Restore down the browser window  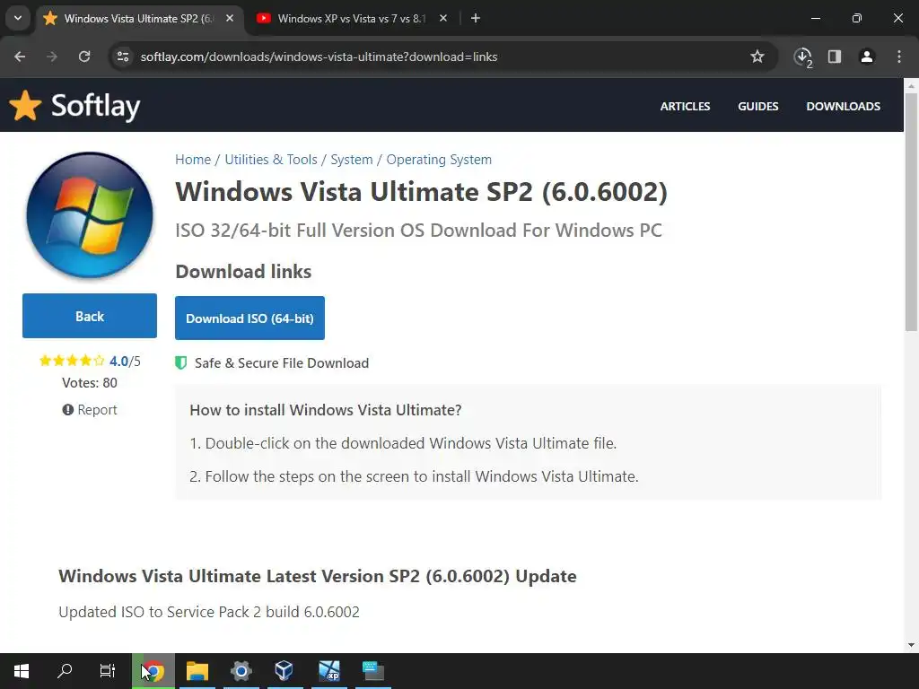click(x=857, y=19)
